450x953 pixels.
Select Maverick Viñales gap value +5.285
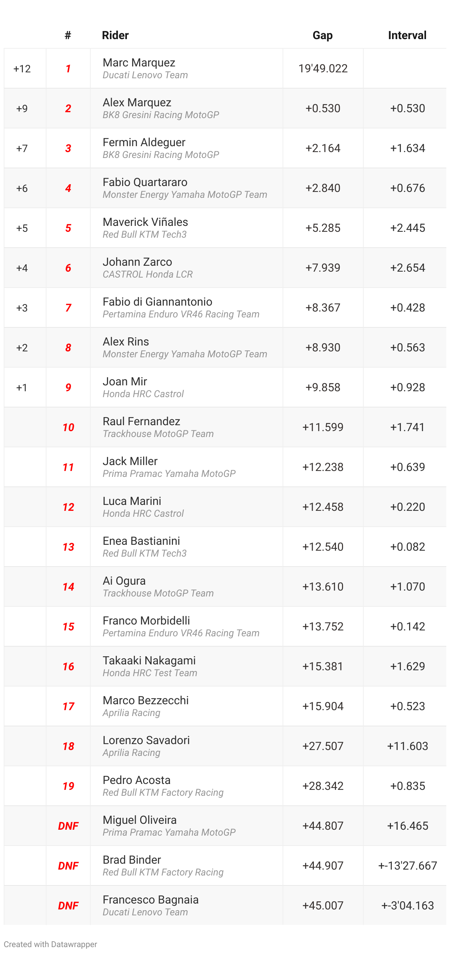pos(322,228)
